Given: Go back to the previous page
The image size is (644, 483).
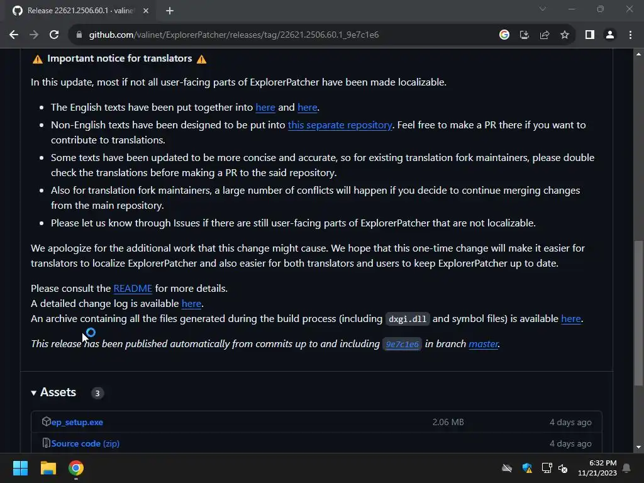Looking at the screenshot, I should pyautogui.click(x=14, y=35).
